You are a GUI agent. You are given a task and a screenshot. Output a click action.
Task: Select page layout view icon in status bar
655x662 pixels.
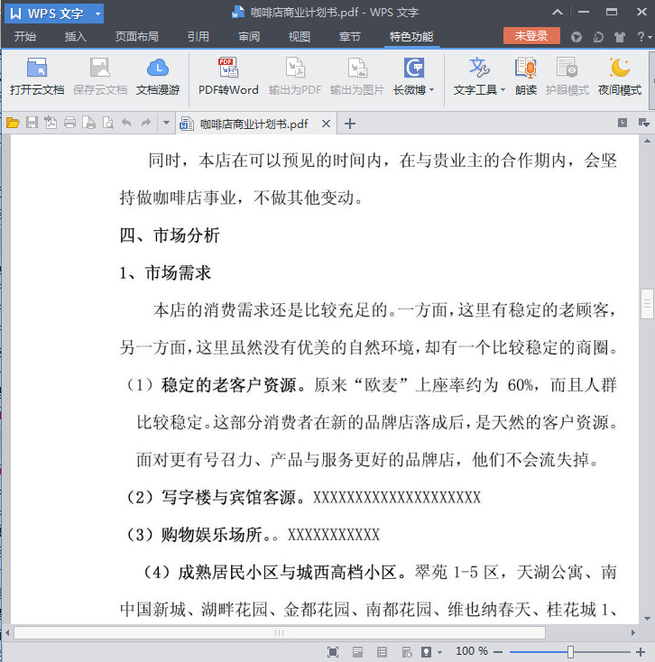tap(357, 652)
